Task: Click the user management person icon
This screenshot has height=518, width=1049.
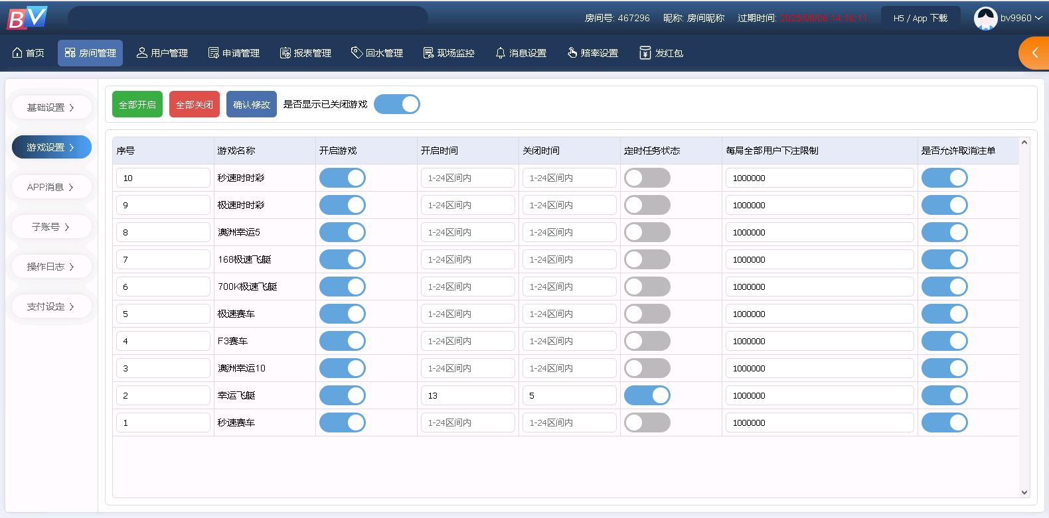Action: point(141,53)
